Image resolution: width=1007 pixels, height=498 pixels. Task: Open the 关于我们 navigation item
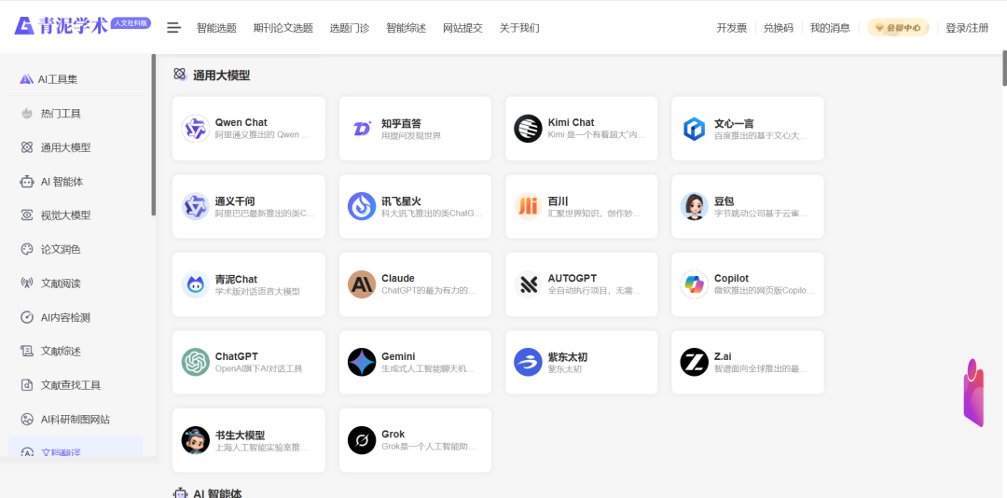pyautogui.click(x=519, y=28)
